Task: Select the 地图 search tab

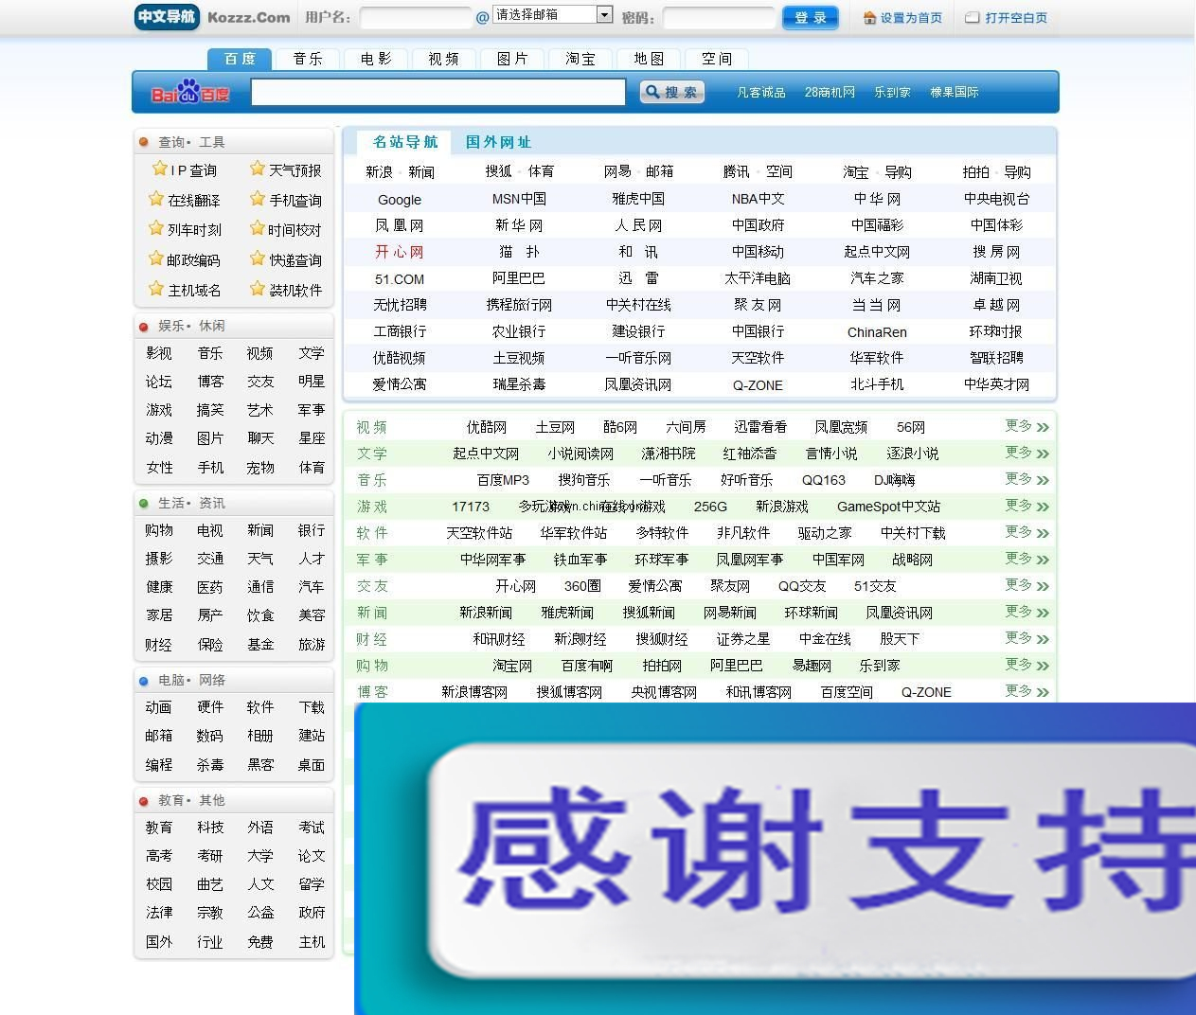Action: coord(649,59)
